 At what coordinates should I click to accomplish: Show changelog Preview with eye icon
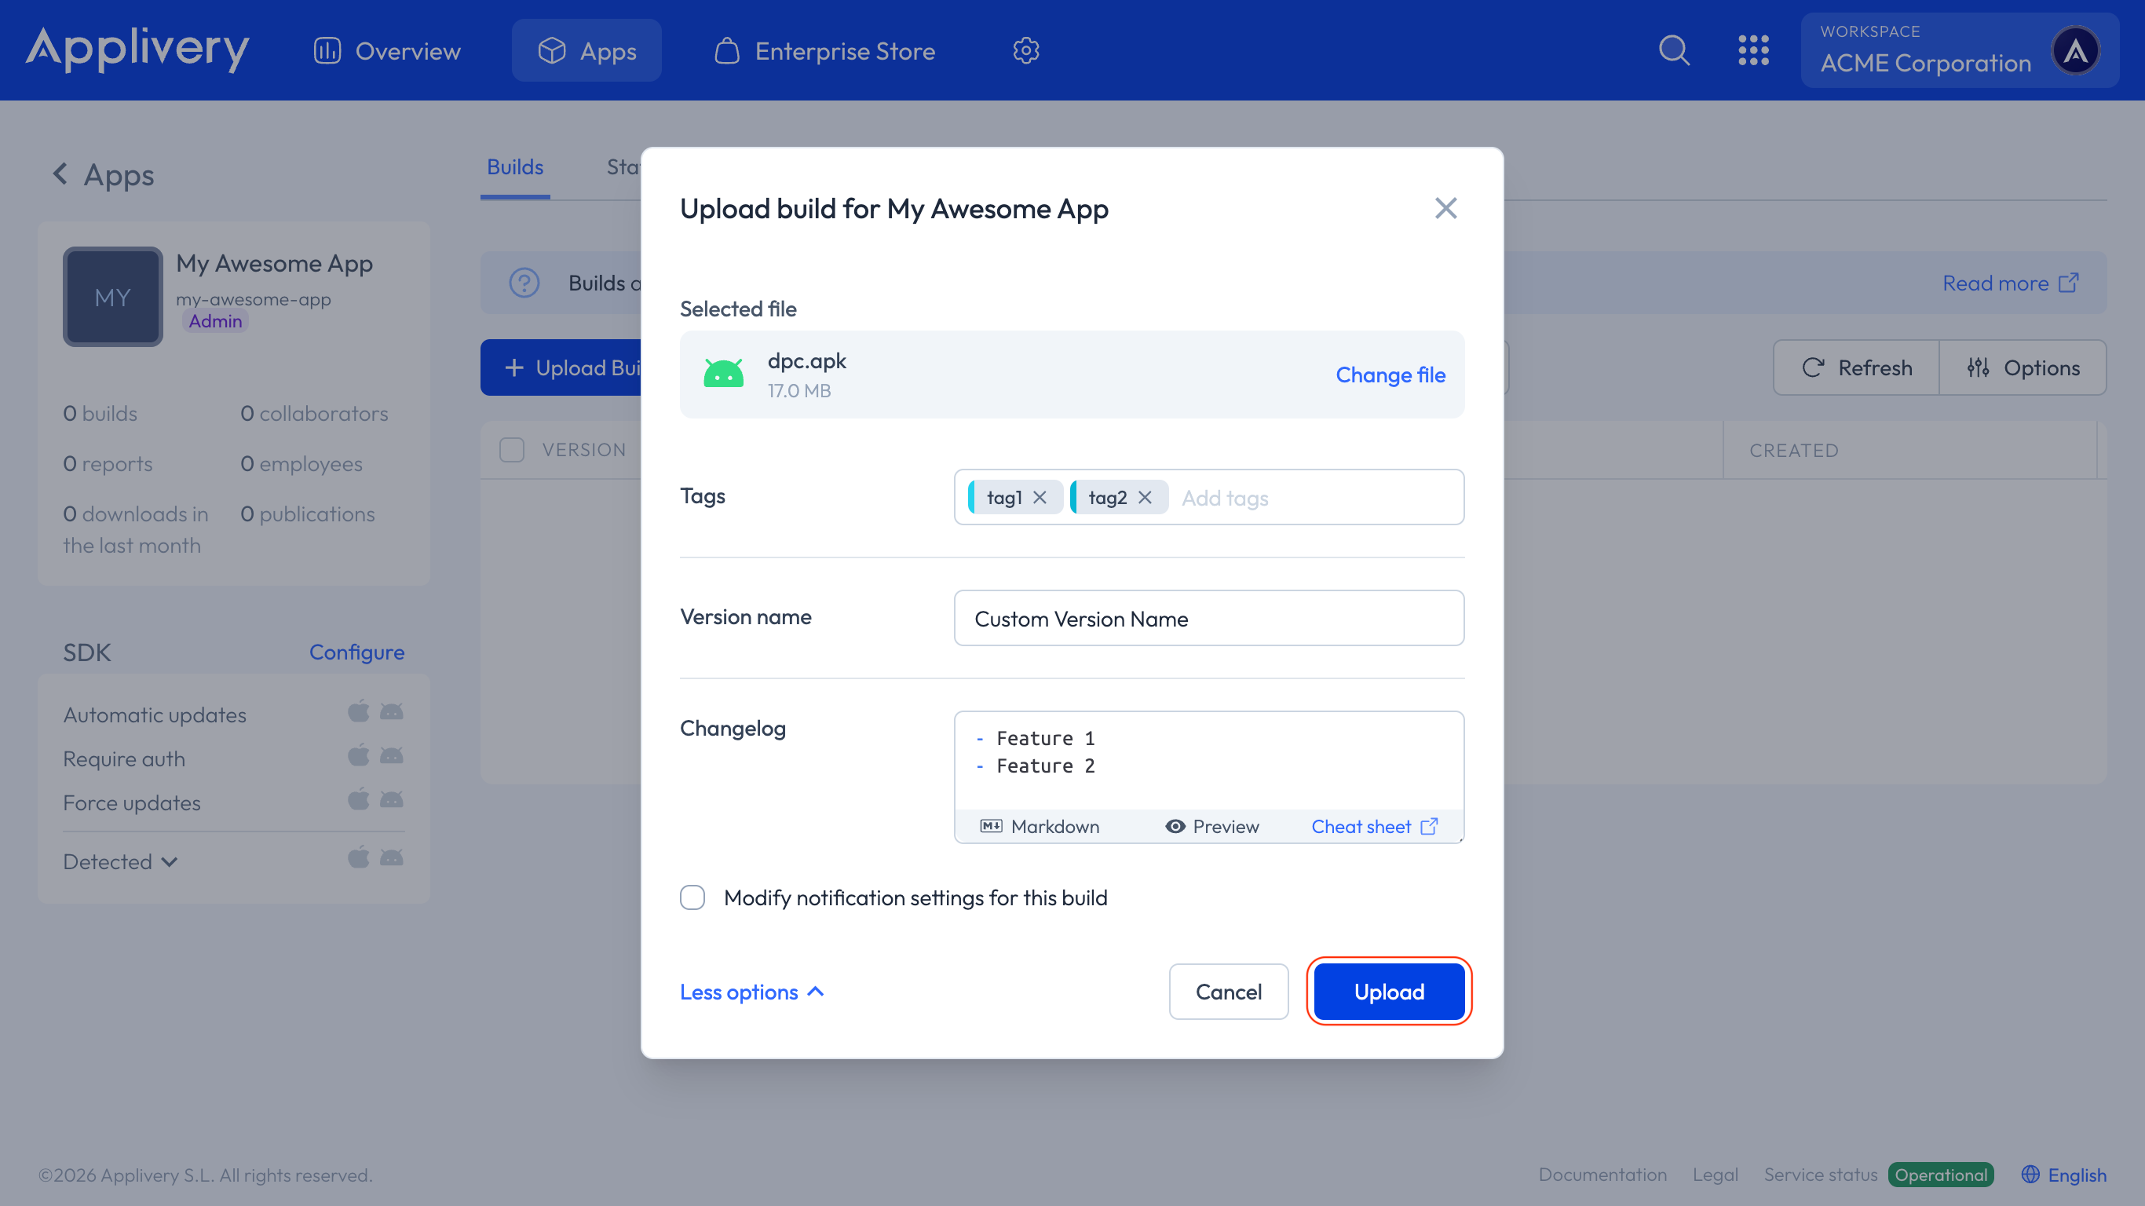[x=1211, y=826]
